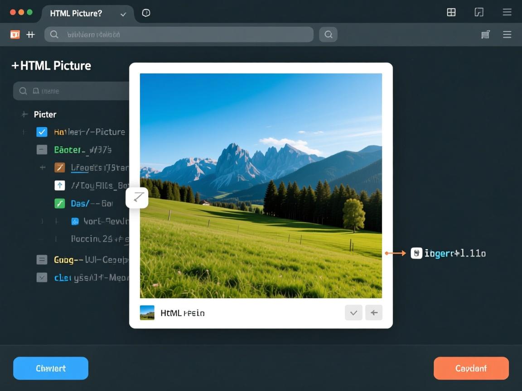Expand the row with orange pencil icon
The width and height of the screenshot is (522, 391).
tap(43, 167)
